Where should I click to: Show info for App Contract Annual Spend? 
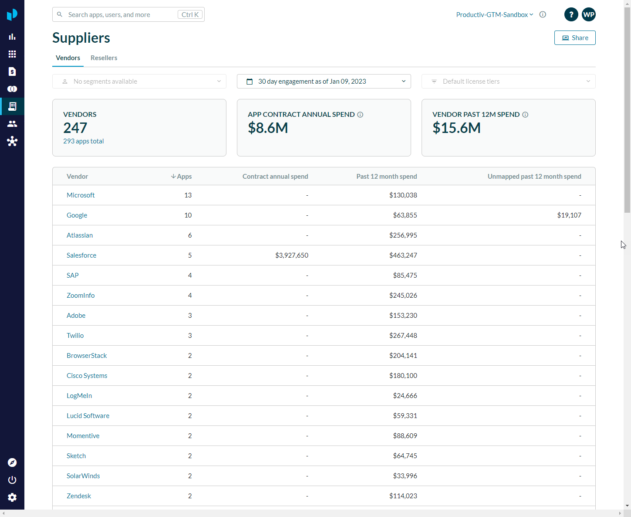coord(360,115)
